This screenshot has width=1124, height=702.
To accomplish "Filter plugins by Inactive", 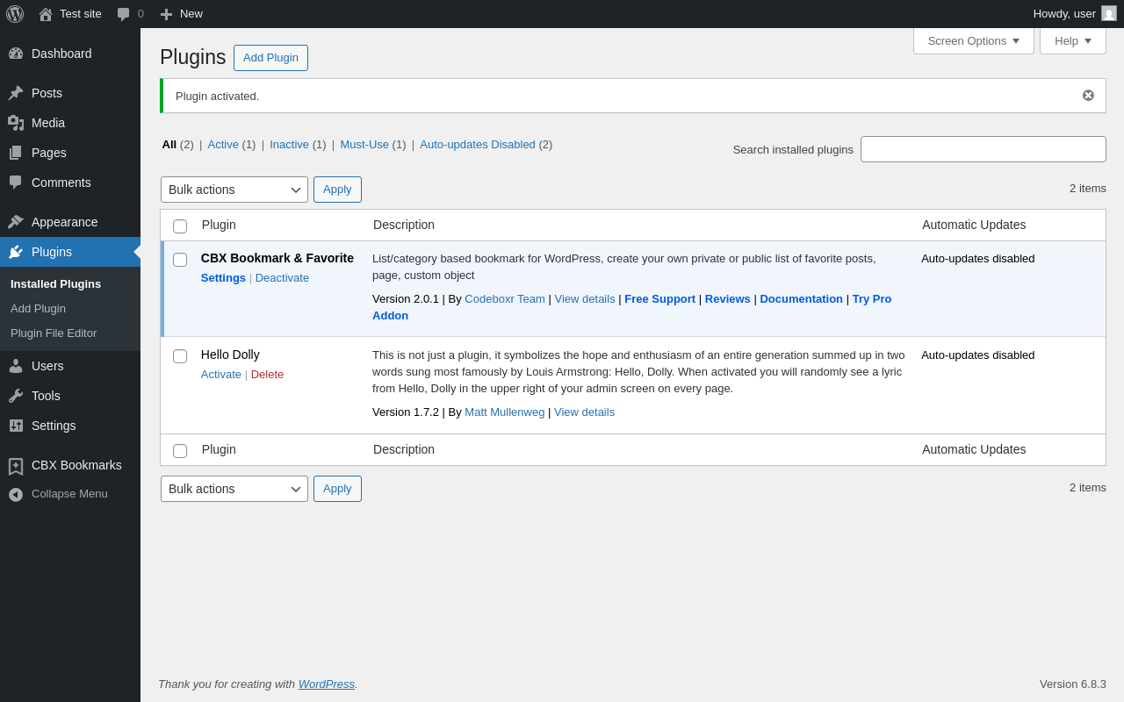I will (x=289, y=145).
